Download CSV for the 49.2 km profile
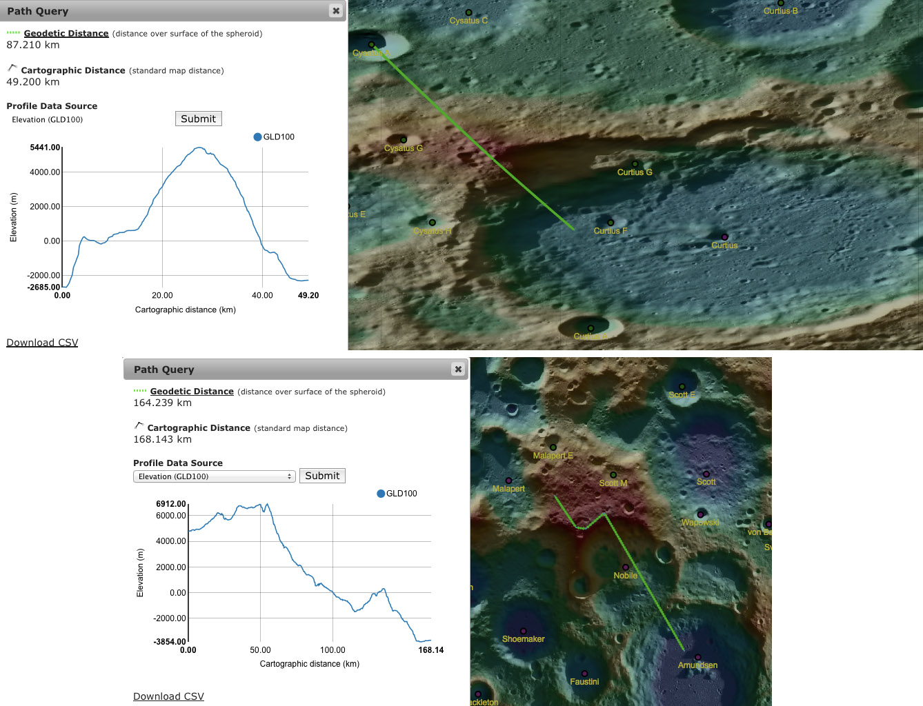The width and height of the screenshot is (923, 706). (x=42, y=343)
